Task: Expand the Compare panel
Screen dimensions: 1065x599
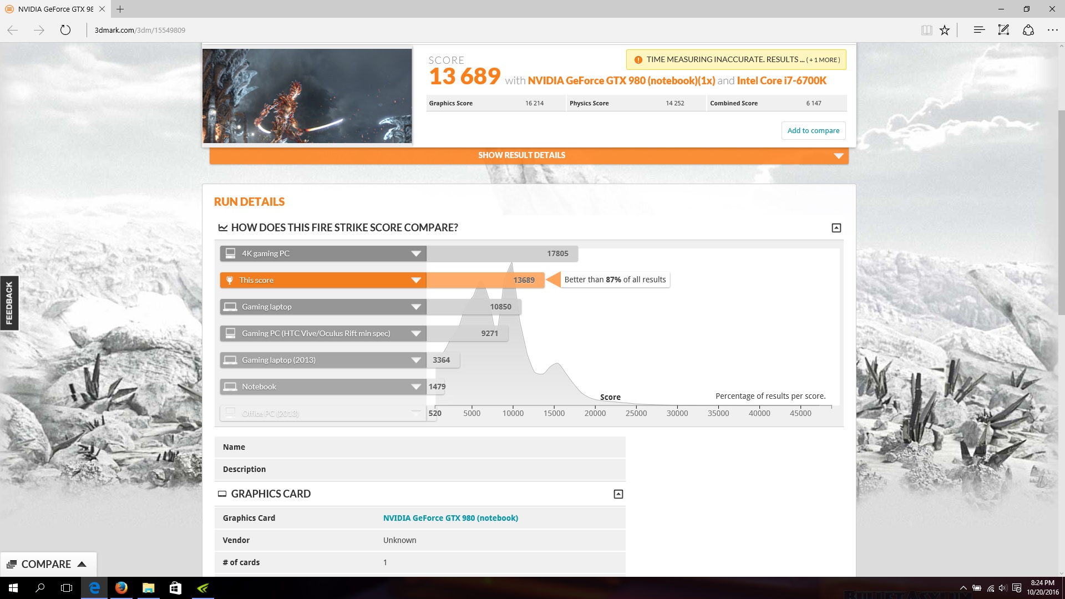Action: pos(48,564)
